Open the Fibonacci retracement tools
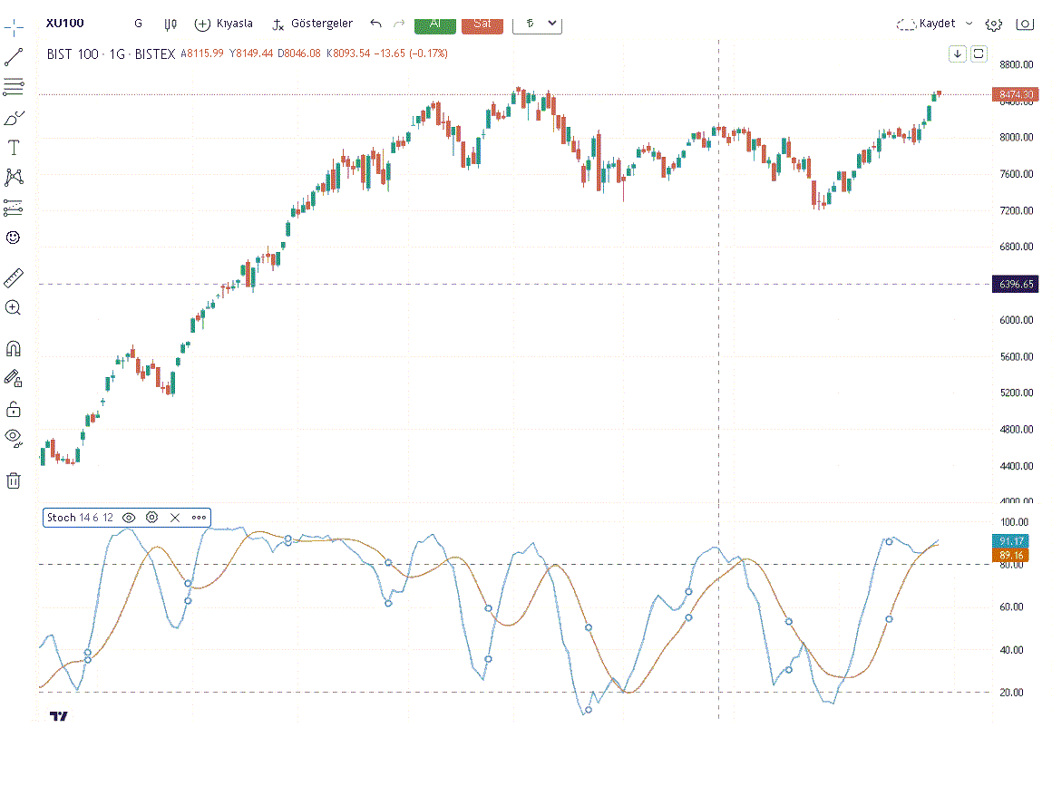The width and height of the screenshot is (1052, 786). tap(14, 86)
